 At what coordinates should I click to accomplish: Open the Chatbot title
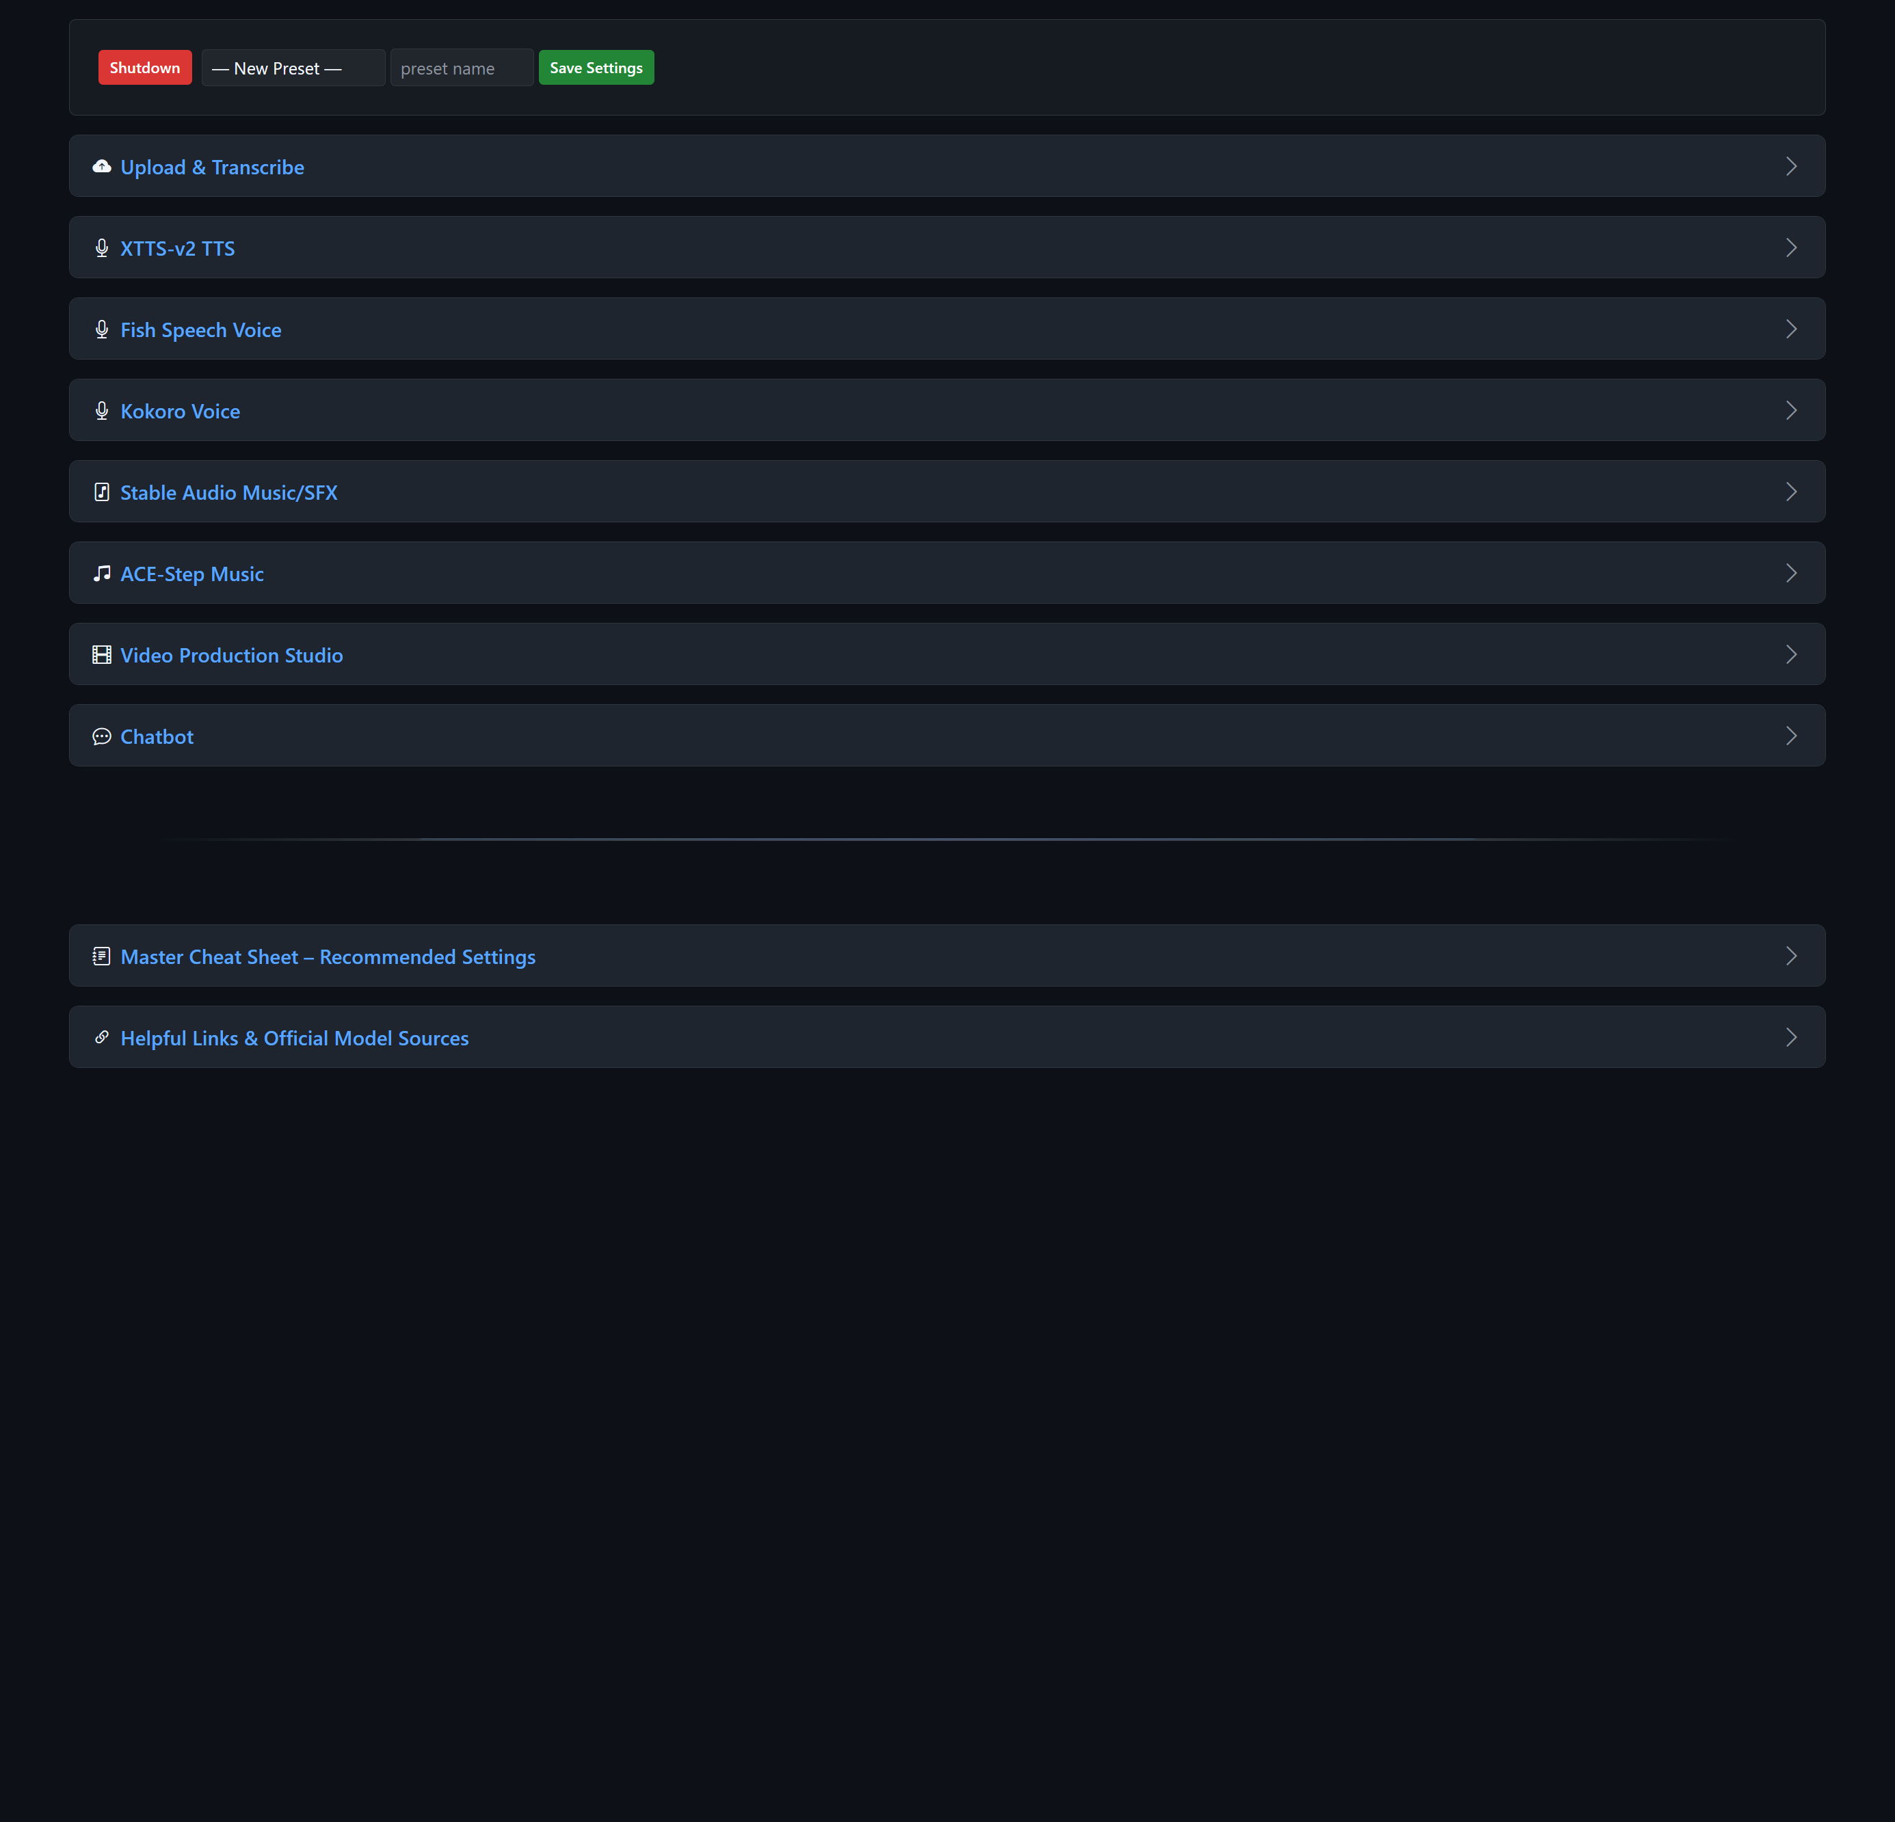tap(157, 736)
